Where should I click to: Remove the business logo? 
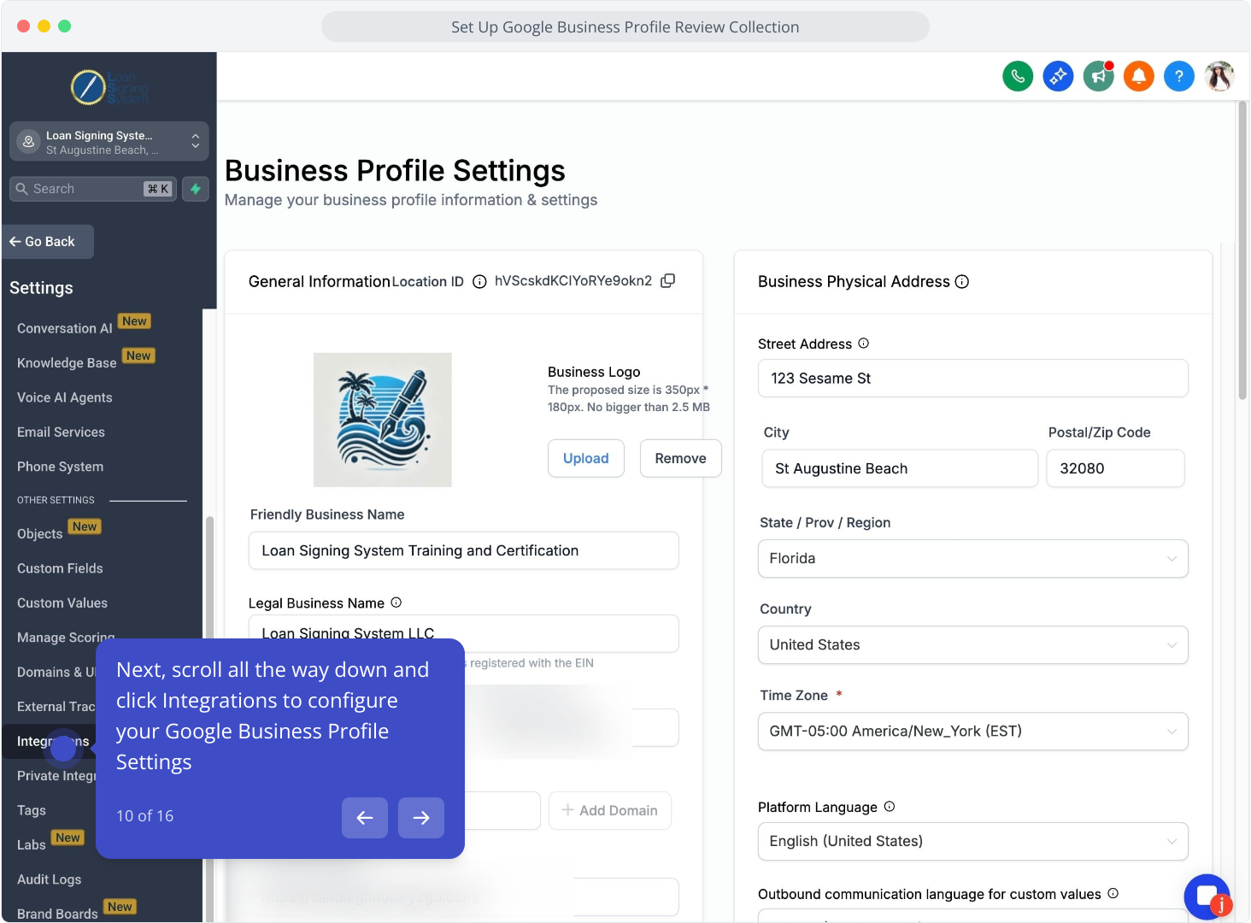pyautogui.click(x=680, y=458)
